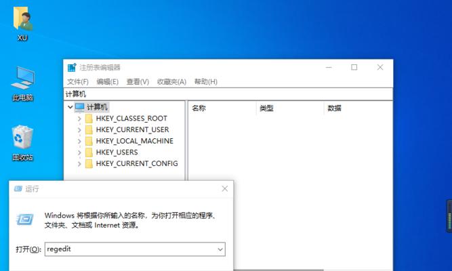Select the HKEY_CURRENT_USER tree label
This screenshot has width=452, height=271.
(132, 129)
